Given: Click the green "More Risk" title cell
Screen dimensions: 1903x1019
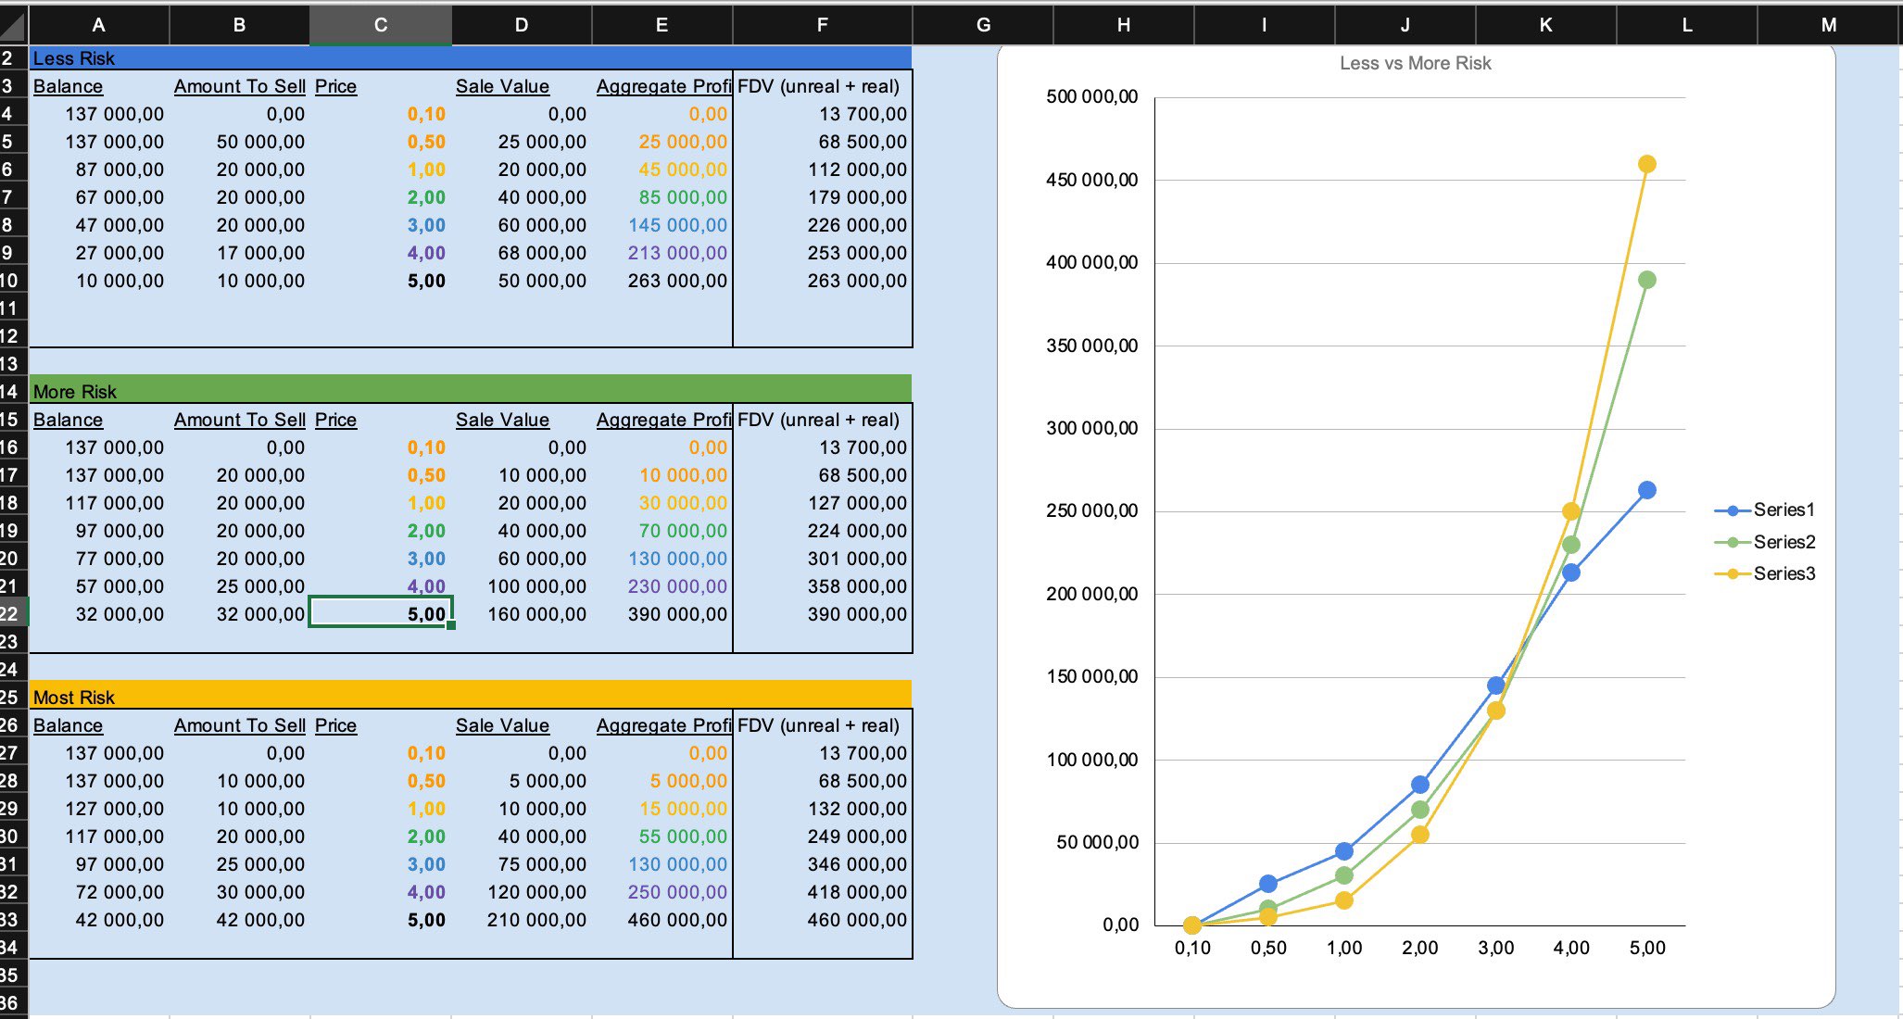Looking at the screenshot, I should [75, 392].
